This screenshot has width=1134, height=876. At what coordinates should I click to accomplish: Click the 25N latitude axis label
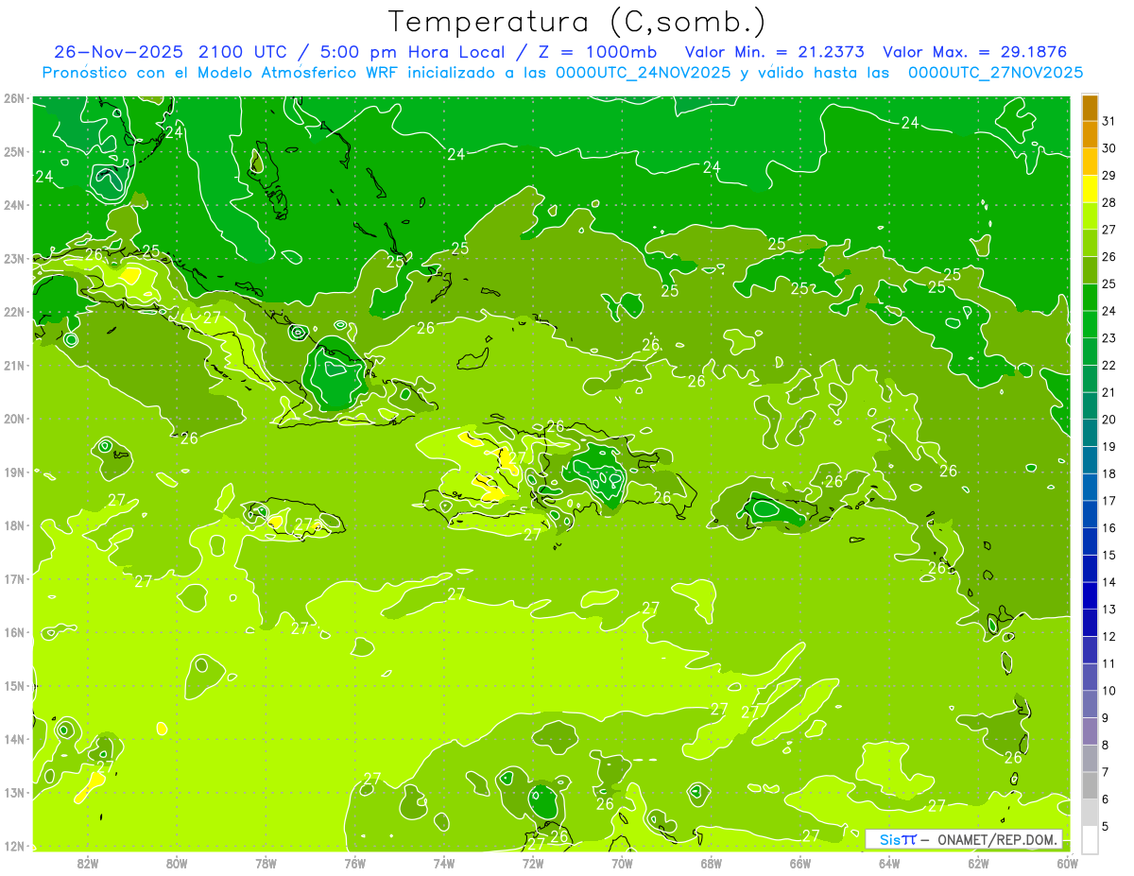pos(14,151)
